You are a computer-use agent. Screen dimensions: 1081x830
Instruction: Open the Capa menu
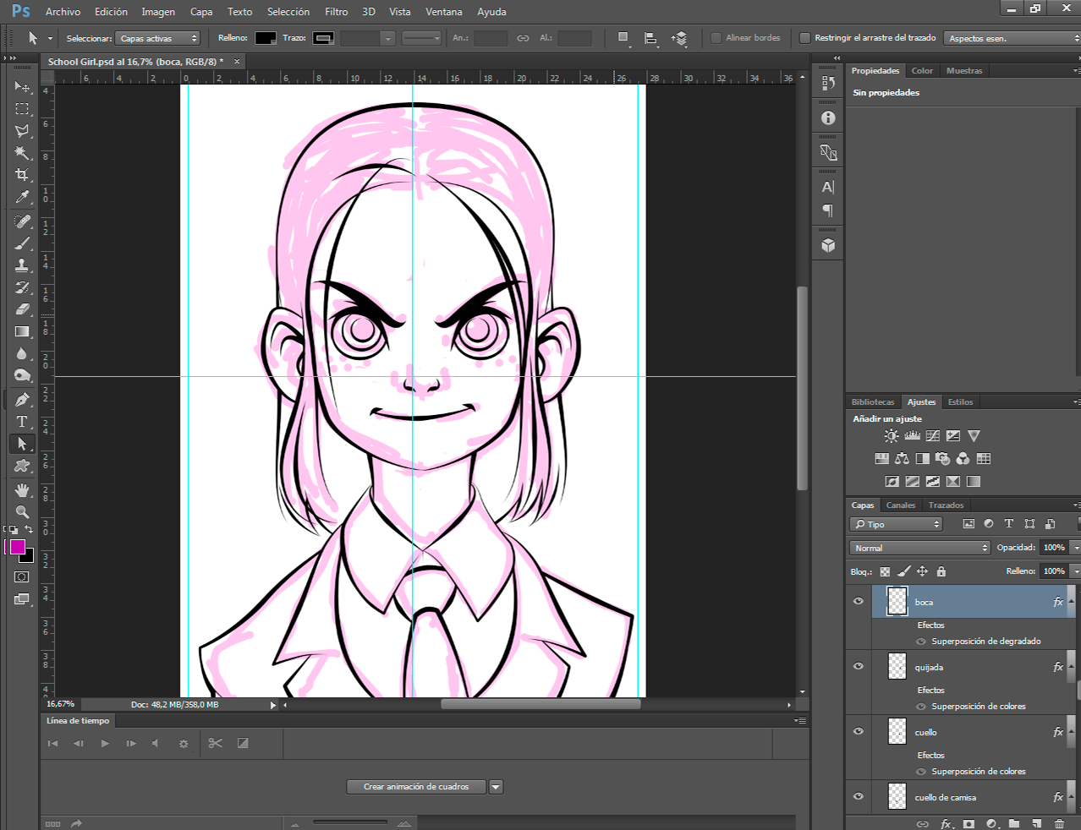tap(201, 12)
